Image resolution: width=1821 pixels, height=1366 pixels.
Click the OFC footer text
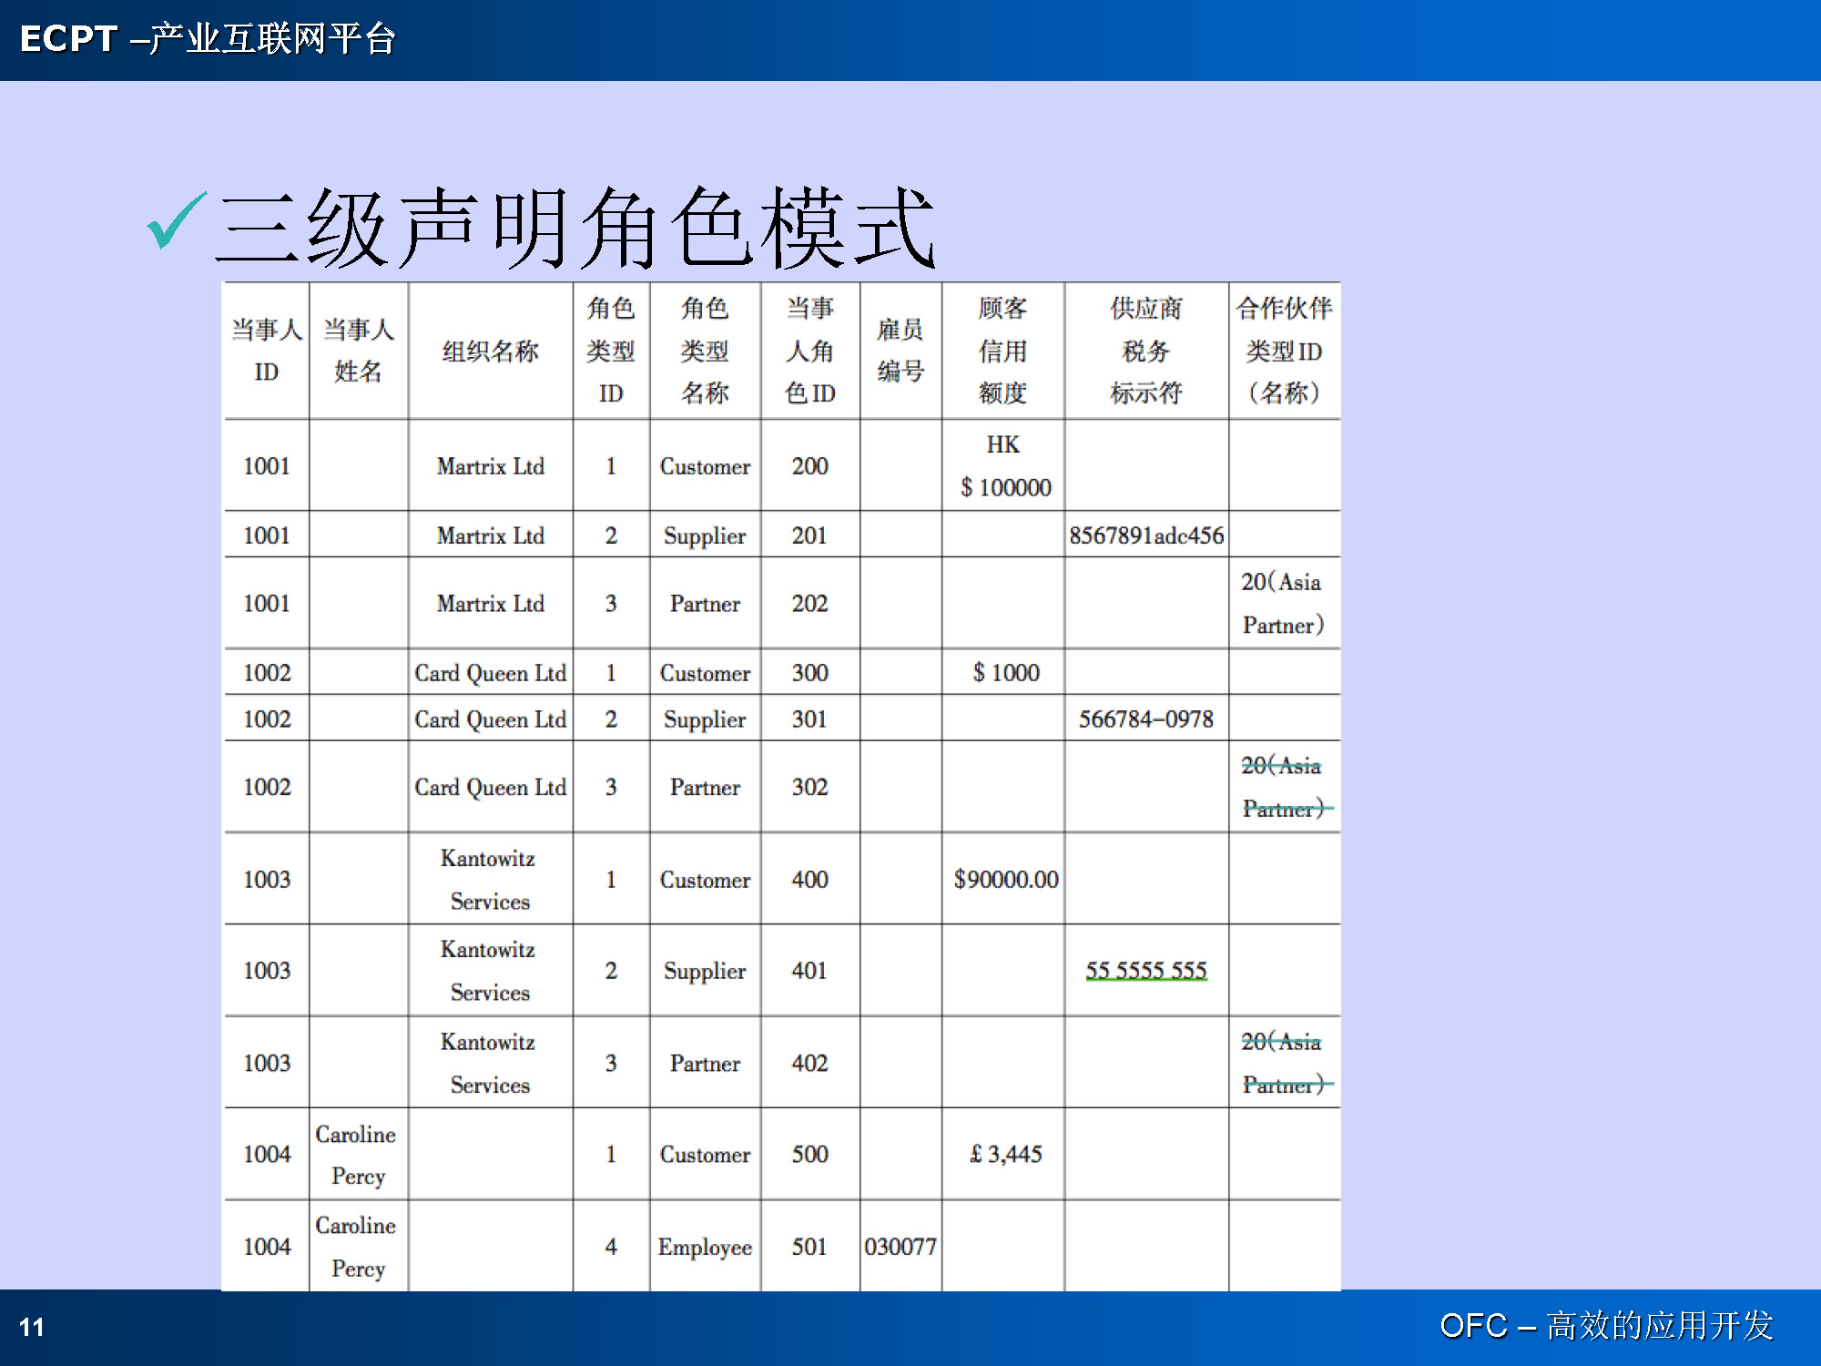(1606, 1325)
